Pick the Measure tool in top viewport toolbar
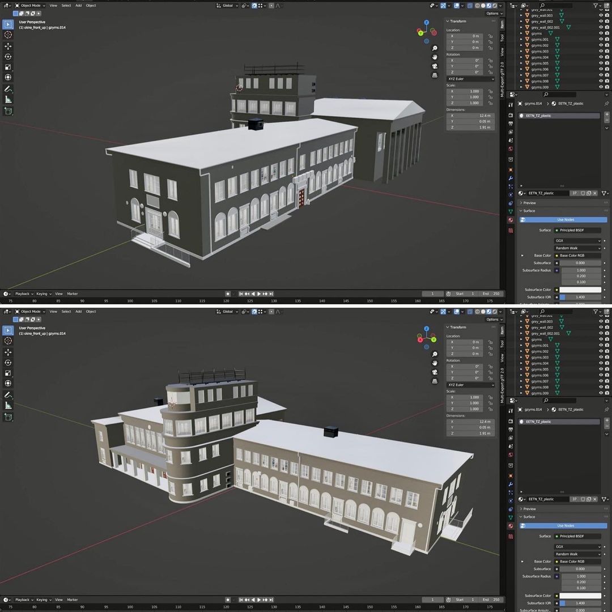 coord(8,99)
